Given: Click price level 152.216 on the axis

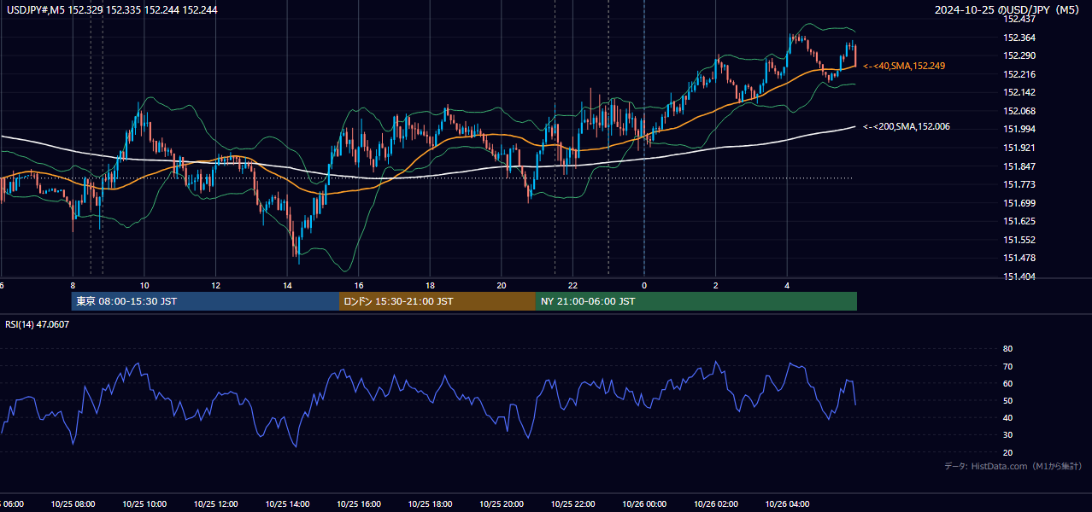Looking at the screenshot, I should pos(1019,74).
